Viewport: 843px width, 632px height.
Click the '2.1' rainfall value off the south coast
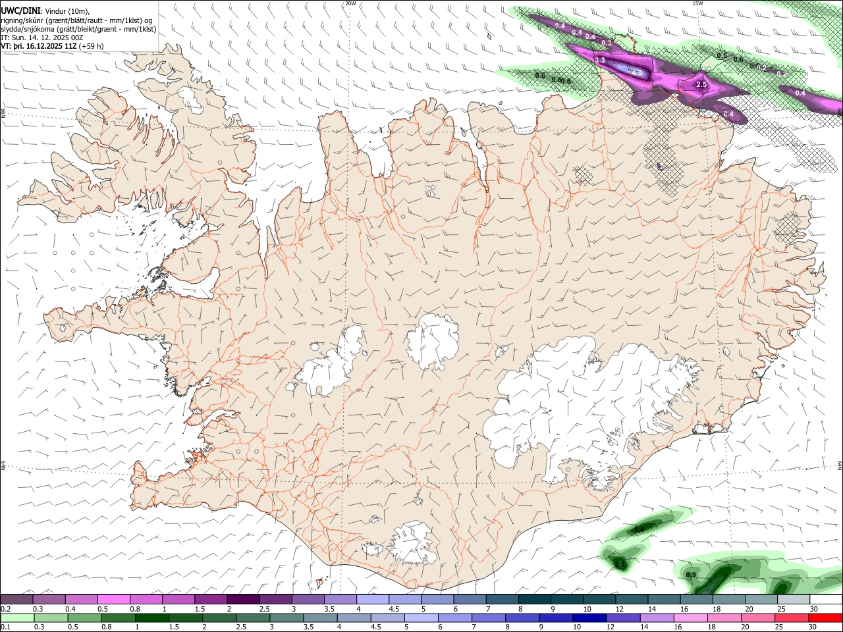(x=619, y=565)
